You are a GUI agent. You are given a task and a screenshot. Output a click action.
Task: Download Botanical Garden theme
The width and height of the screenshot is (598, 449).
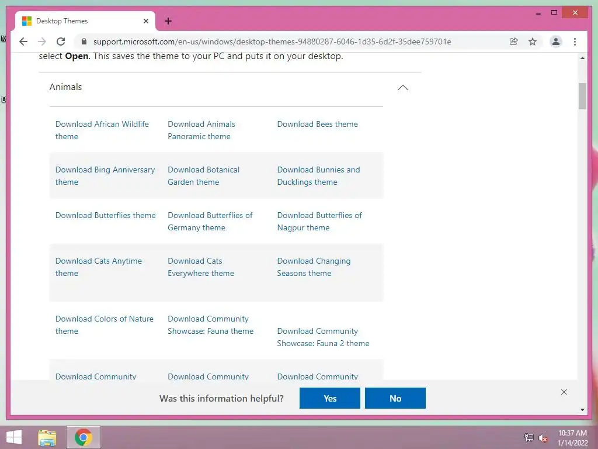pyautogui.click(x=204, y=175)
